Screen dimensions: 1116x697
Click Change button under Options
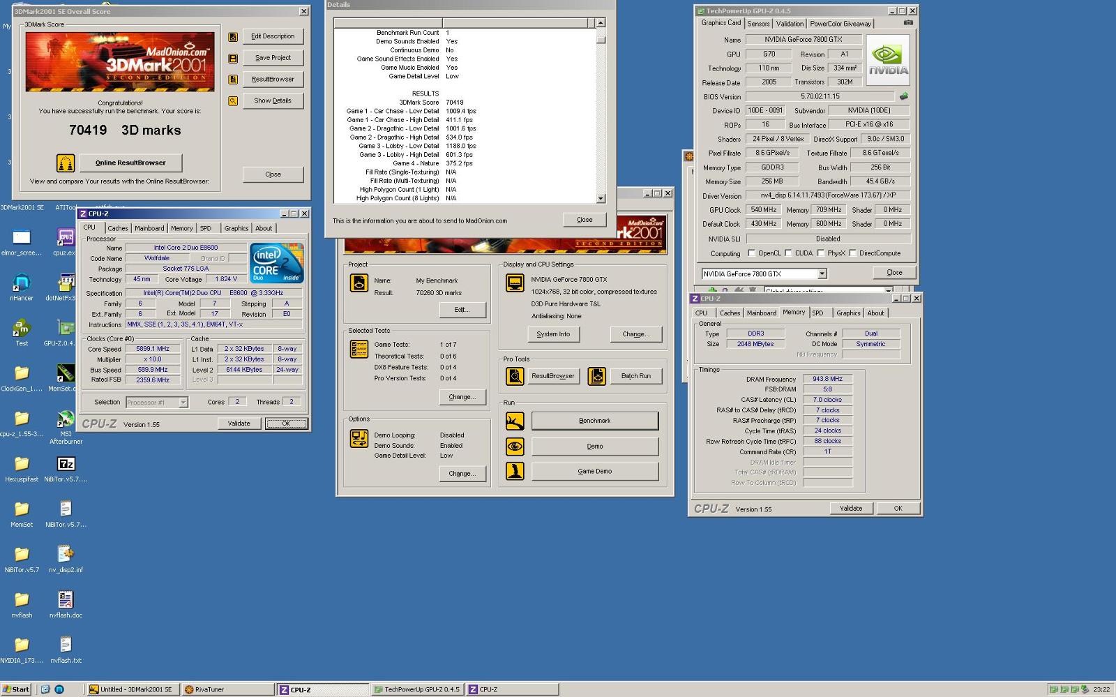click(462, 474)
